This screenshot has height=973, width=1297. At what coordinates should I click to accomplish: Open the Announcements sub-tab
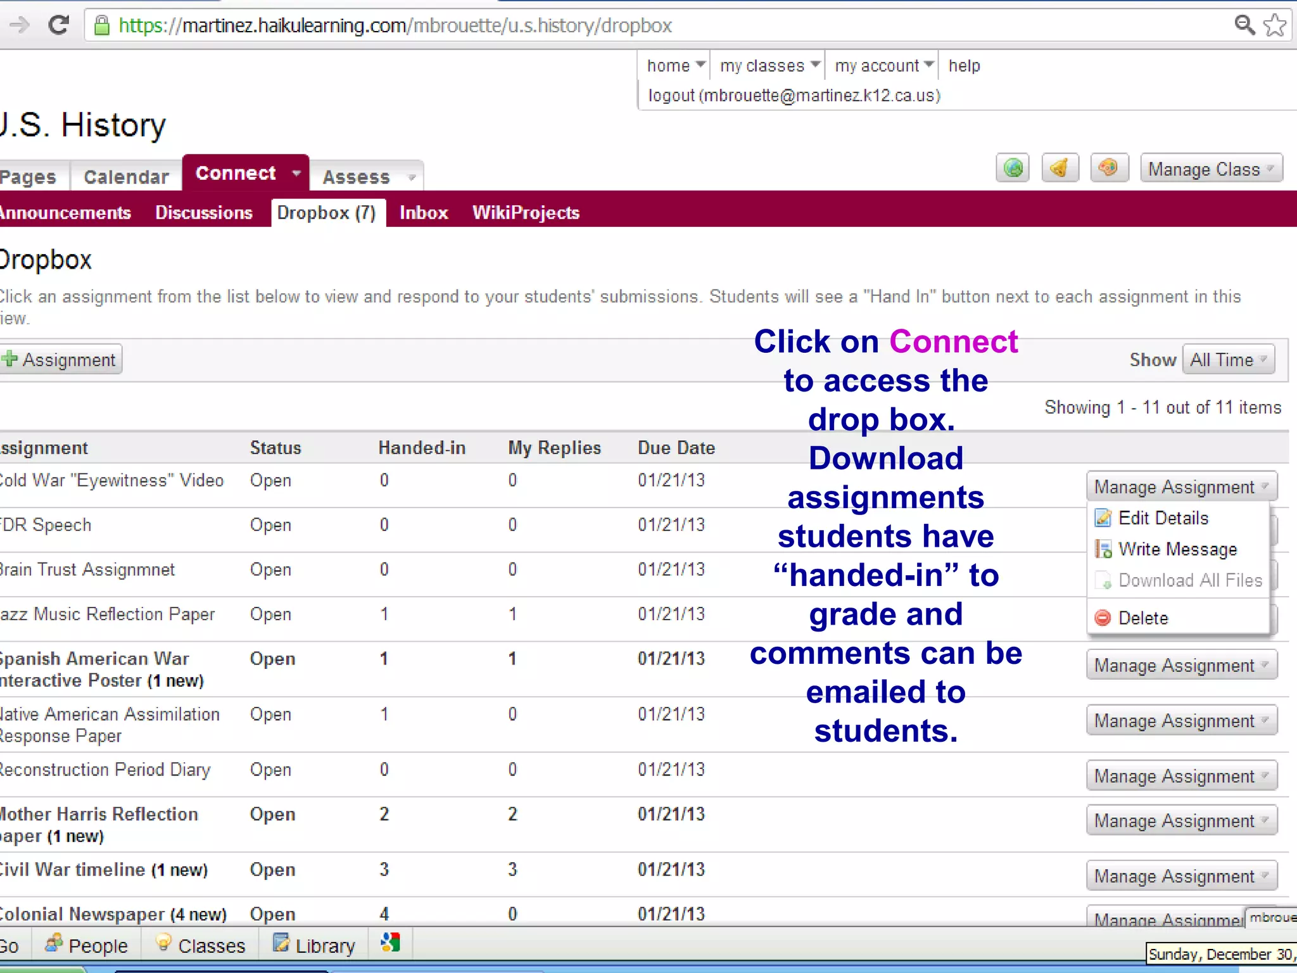[x=65, y=212]
